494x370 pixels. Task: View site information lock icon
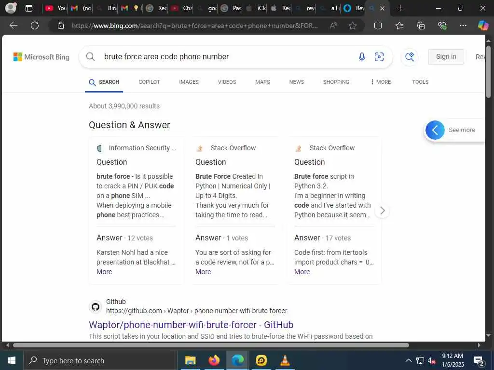tap(61, 26)
